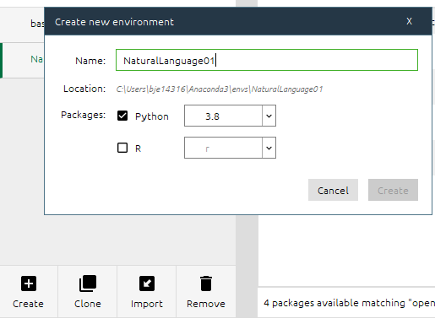Cancel the new environment dialog
Image resolution: width=435 pixels, height=324 pixels.
pos(333,190)
